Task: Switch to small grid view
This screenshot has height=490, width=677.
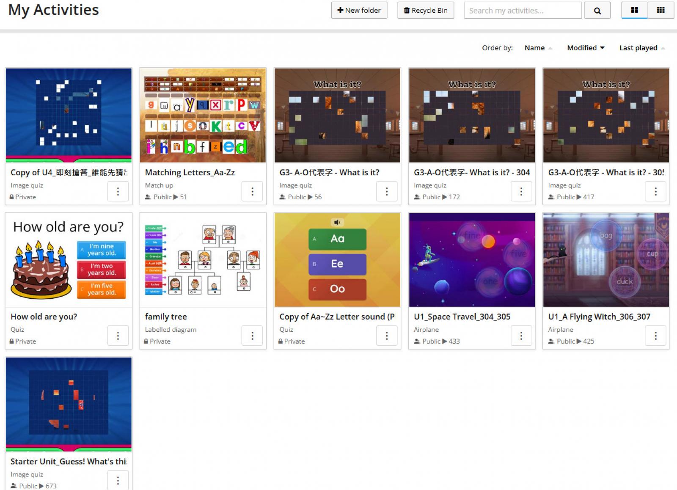Action: click(x=660, y=10)
